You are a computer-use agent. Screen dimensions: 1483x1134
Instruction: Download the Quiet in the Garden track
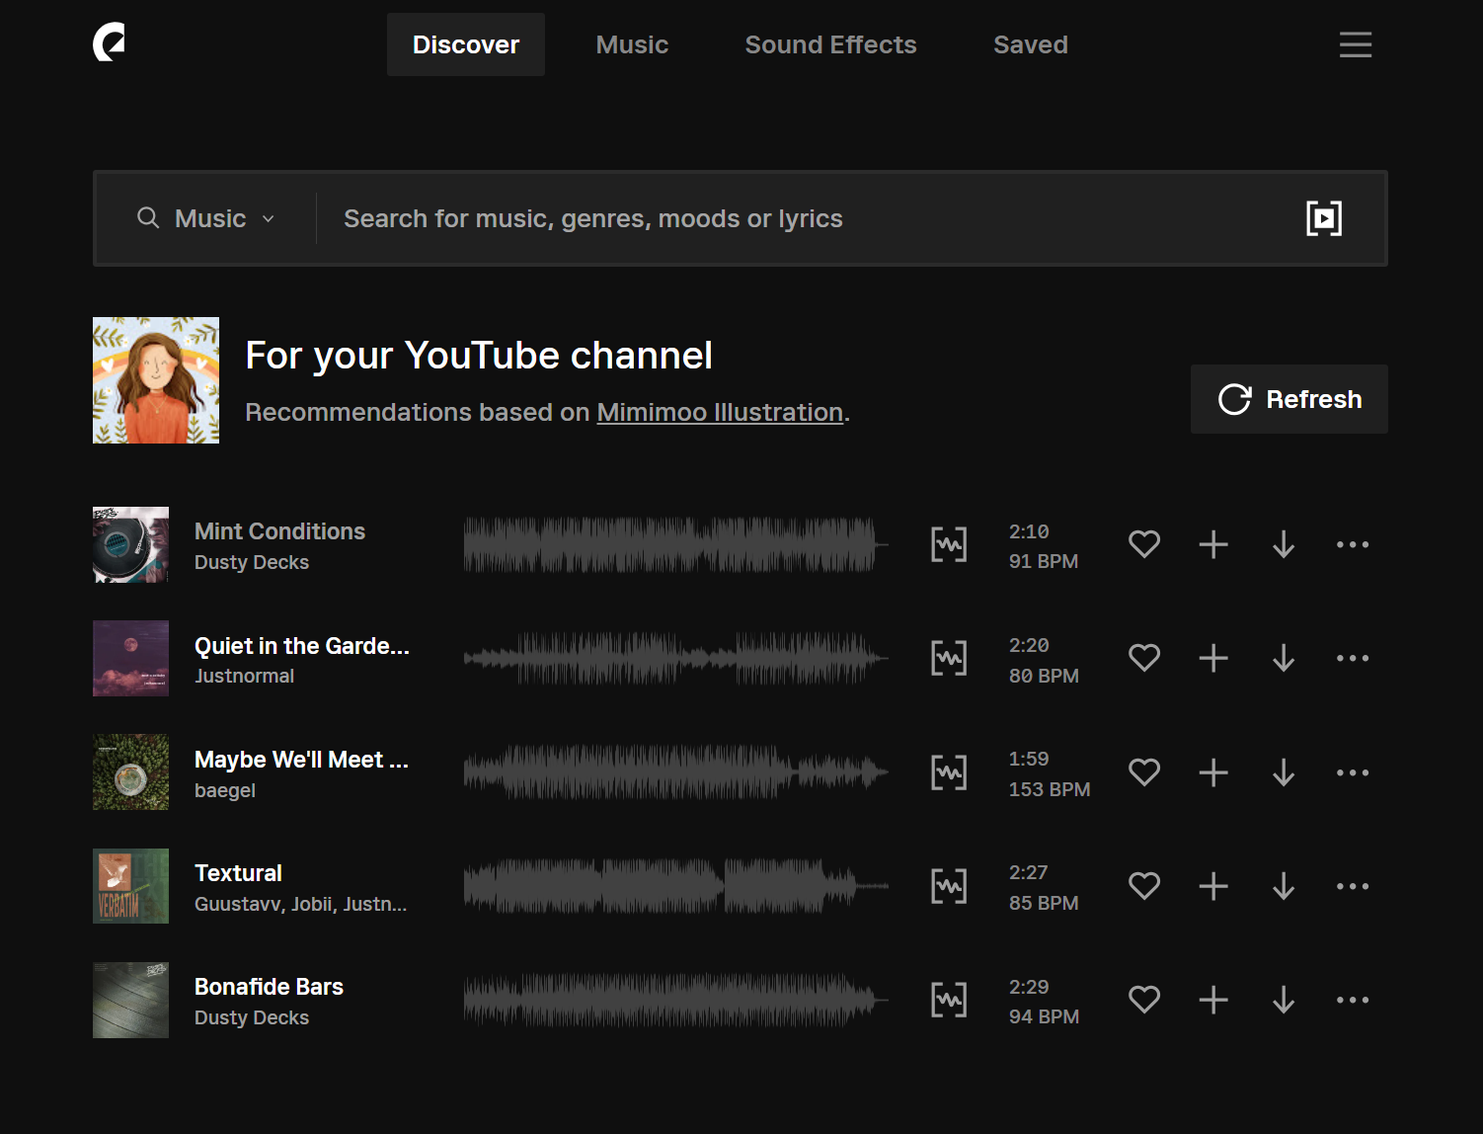[x=1283, y=658]
